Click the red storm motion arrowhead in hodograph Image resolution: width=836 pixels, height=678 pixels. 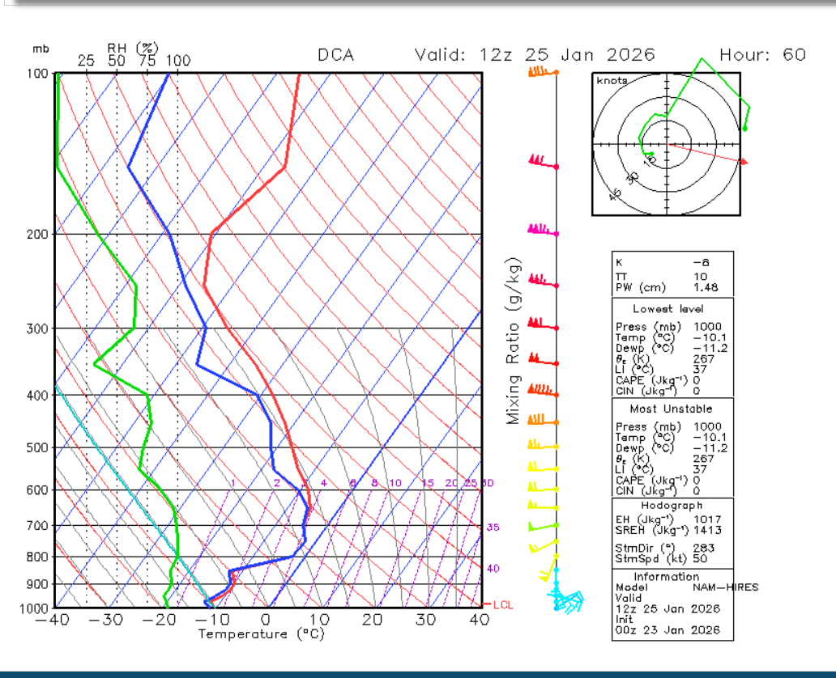[x=744, y=163]
